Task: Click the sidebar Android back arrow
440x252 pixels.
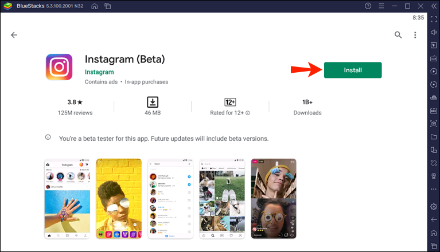Action: 434,219
